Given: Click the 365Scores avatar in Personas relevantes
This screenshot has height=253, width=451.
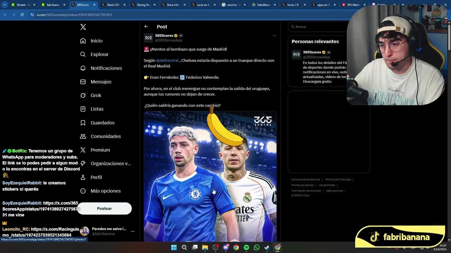Looking at the screenshot, I should click(296, 54).
